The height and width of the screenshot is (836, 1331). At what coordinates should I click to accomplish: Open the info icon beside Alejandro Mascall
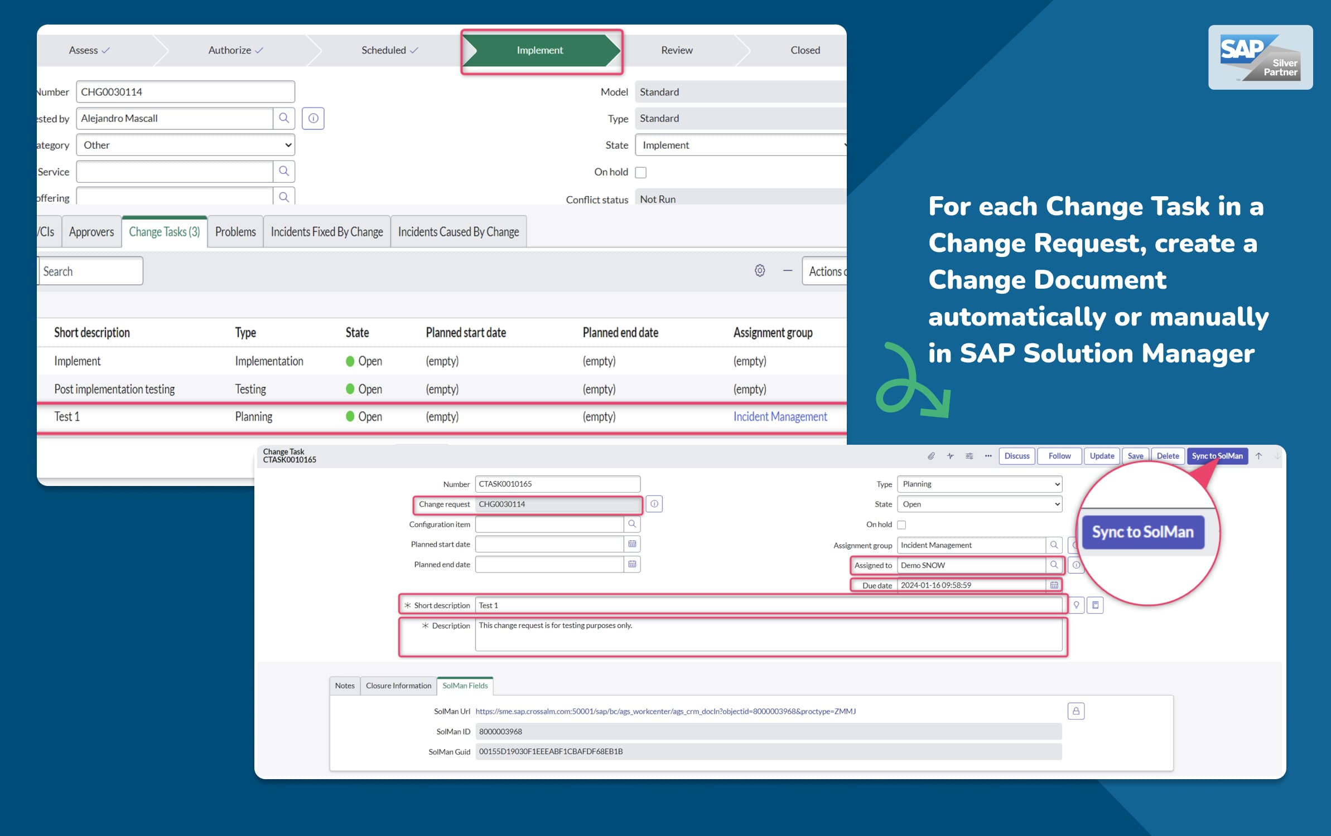click(313, 118)
